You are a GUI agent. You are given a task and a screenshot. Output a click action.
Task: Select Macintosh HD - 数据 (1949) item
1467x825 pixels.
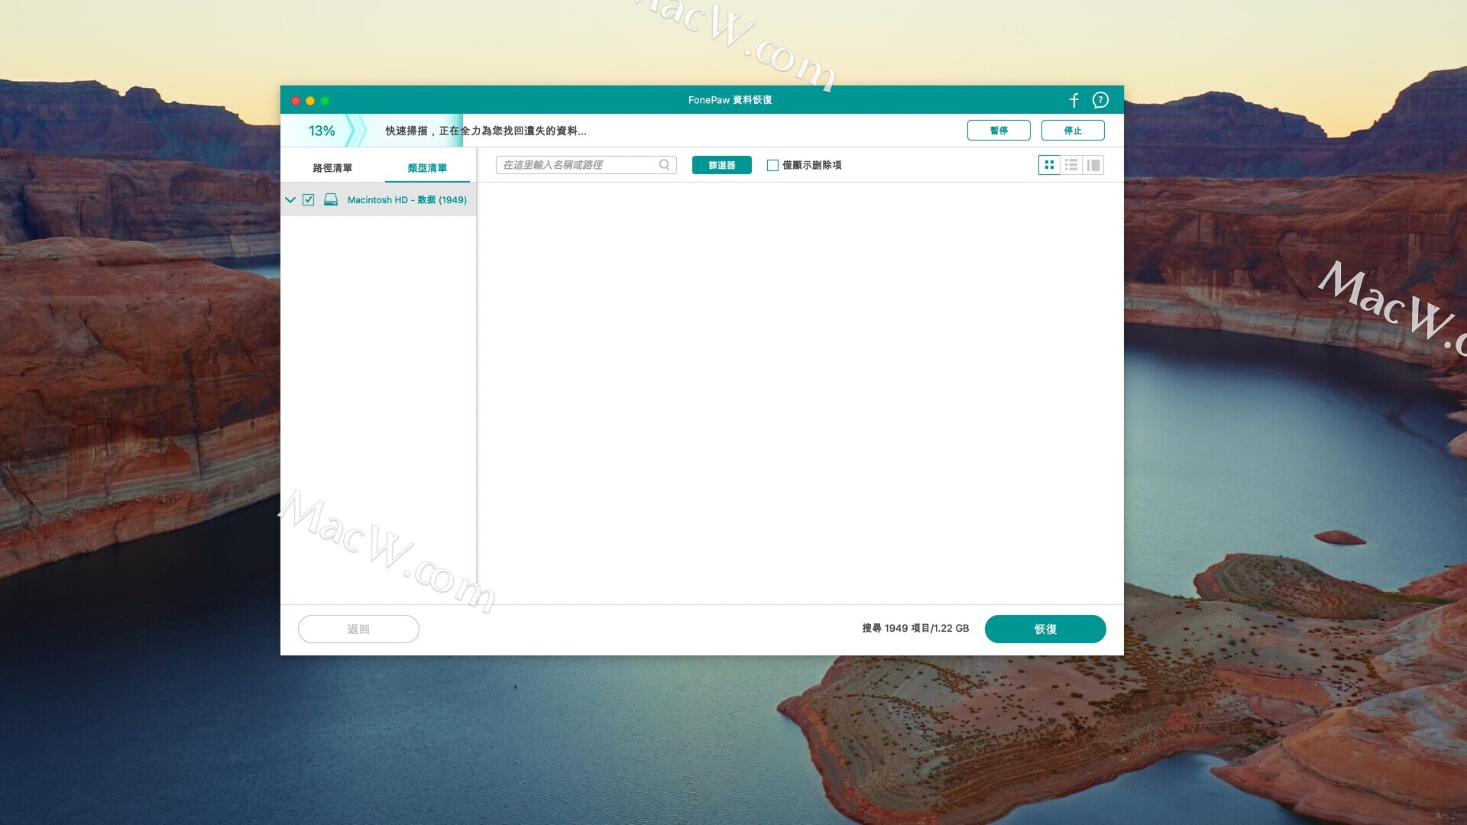coord(406,200)
